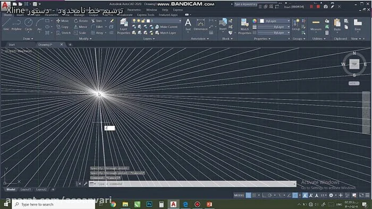Click the Measure tool
Viewport: 372px width, 209px height.
[x=316, y=25]
